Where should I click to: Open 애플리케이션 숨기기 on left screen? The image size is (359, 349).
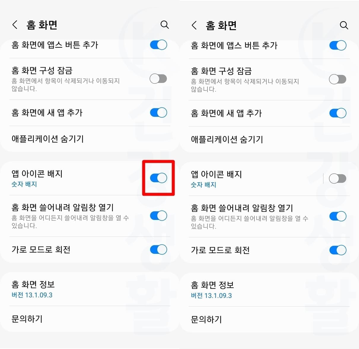click(x=90, y=139)
